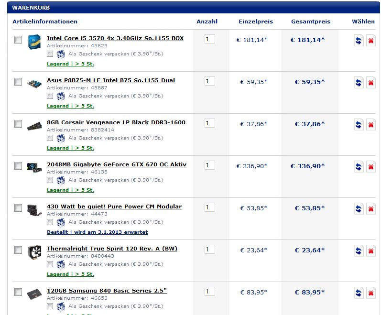381x315 pixels.
Task: Click Lagernd status under Intel Core i5
Action: tap(70, 64)
